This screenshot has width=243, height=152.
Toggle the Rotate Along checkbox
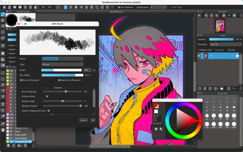tap(47, 96)
